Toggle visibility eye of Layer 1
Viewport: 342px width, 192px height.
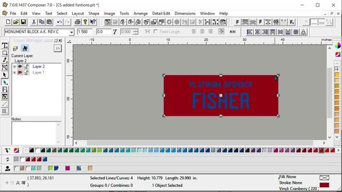pyautogui.click(x=20, y=73)
